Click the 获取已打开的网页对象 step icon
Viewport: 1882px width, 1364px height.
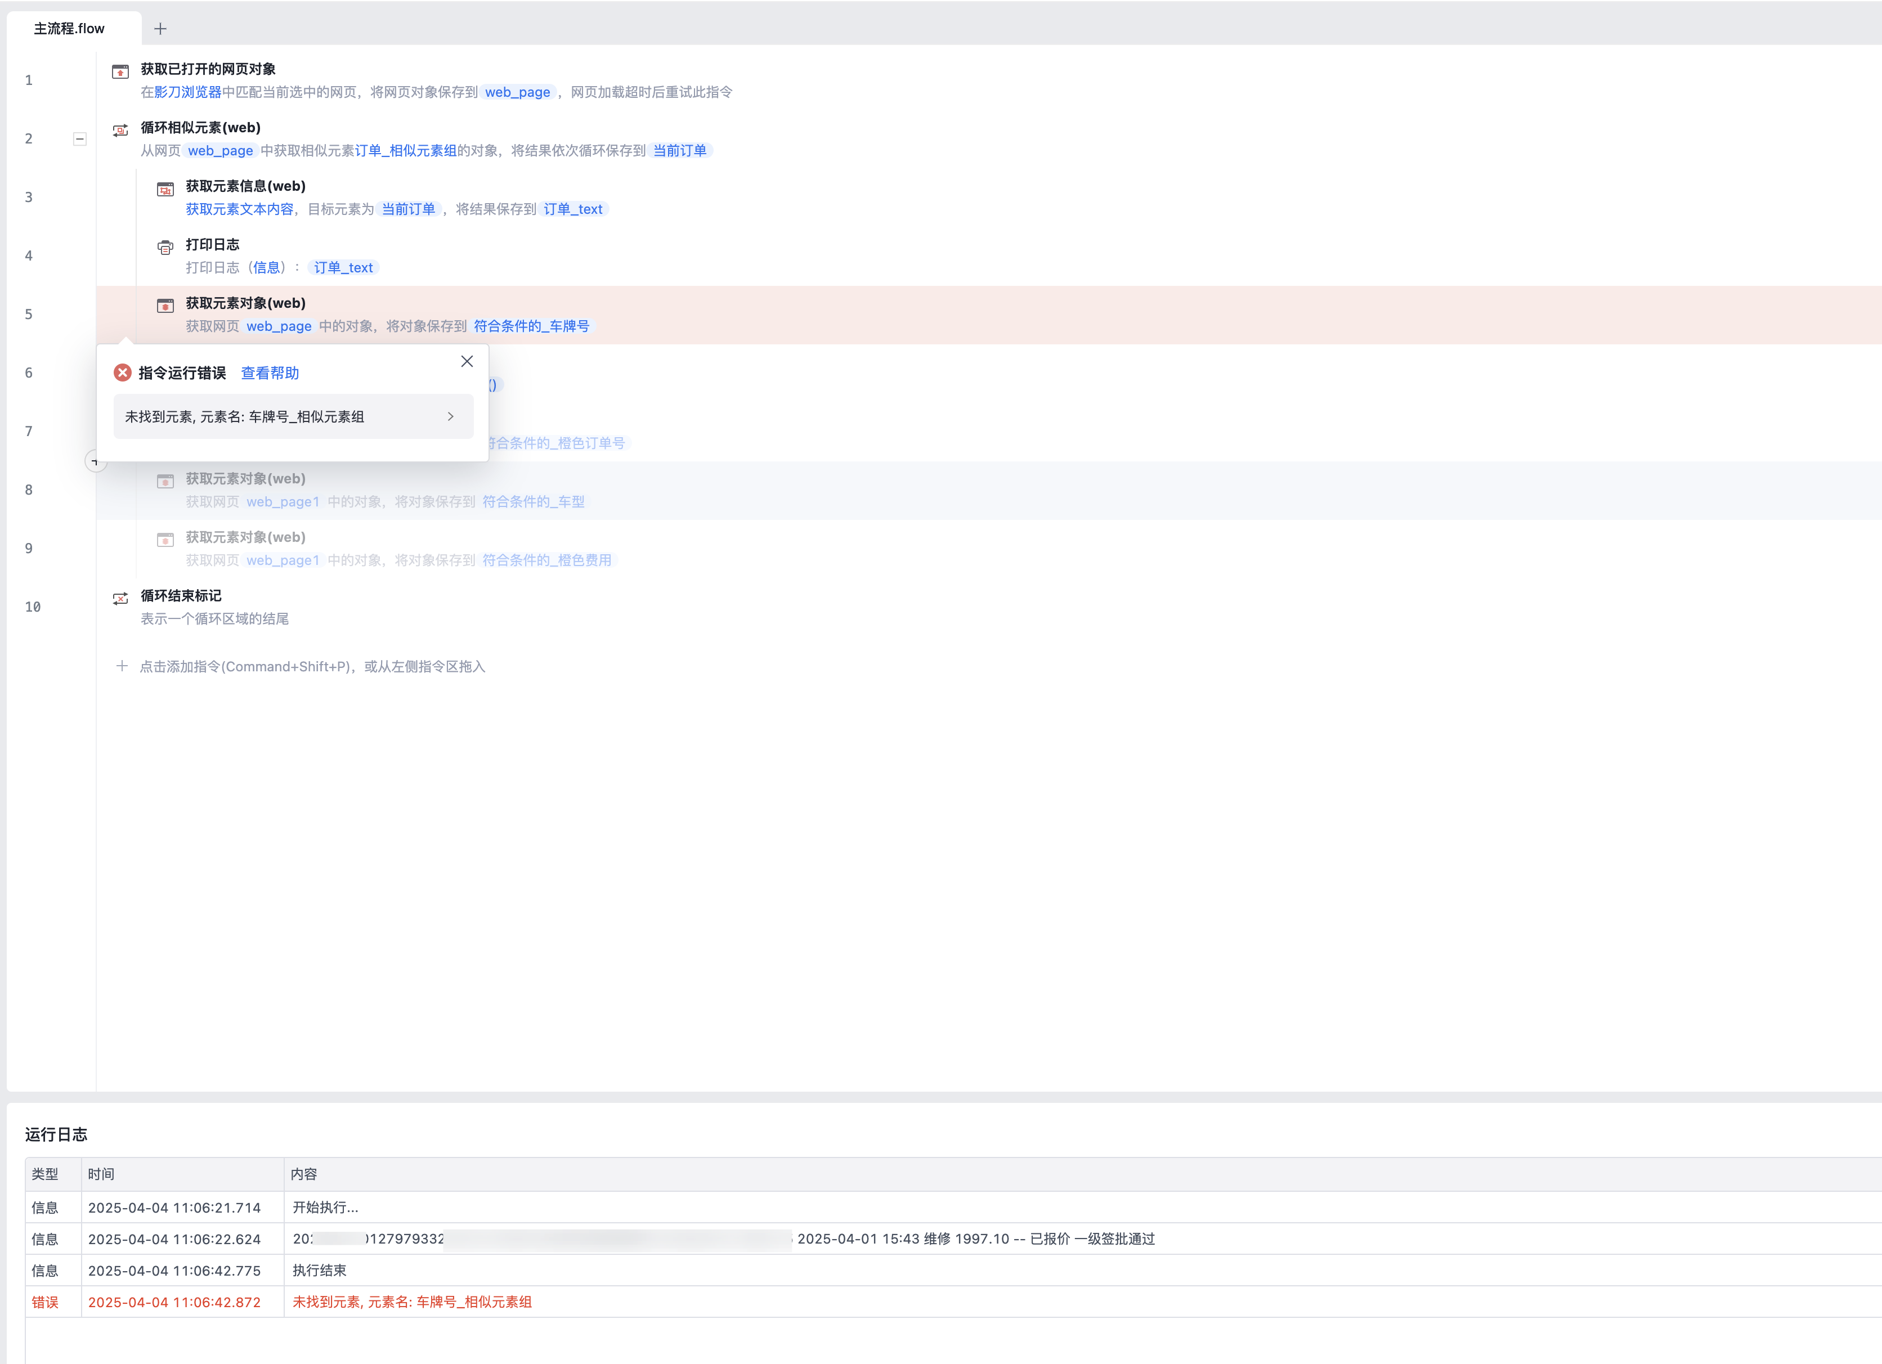120,71
